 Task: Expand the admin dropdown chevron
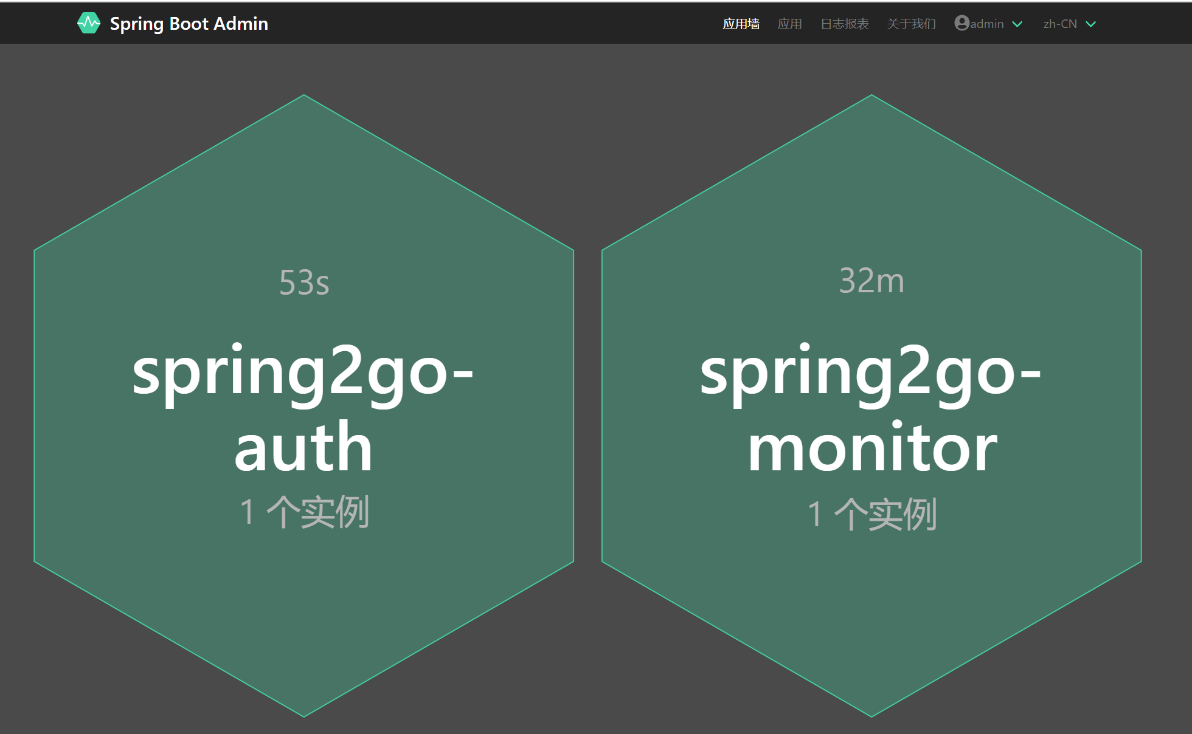click(1017, 24)
